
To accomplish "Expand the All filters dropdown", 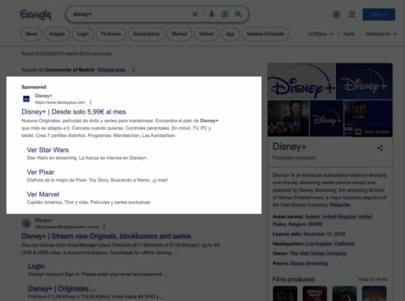I will point(320,34).
